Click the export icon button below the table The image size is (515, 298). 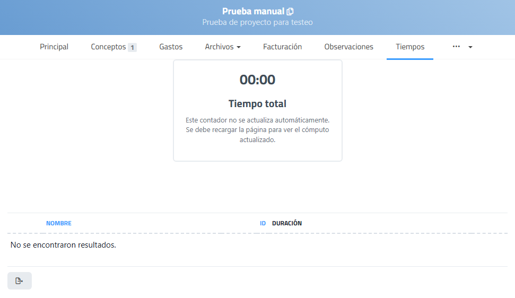pyautogui.click(x=20, y=281)
